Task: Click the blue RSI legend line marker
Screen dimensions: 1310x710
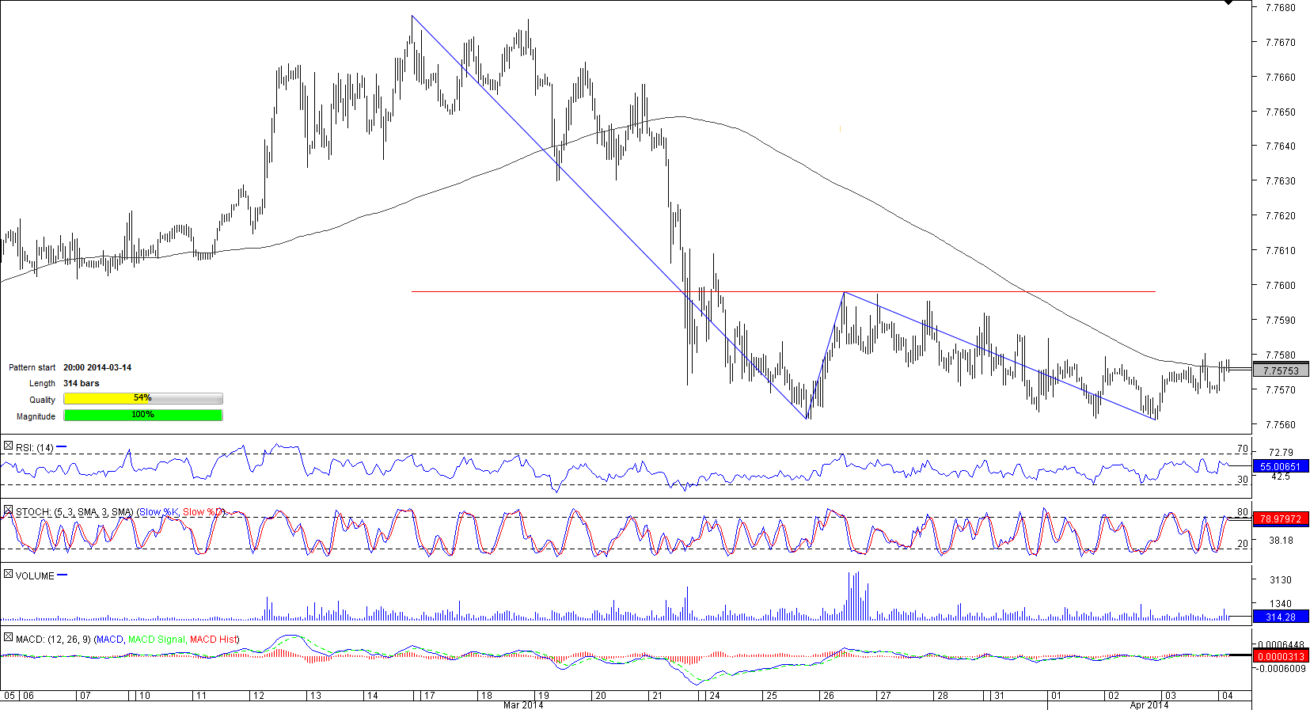Action: click(62, 447)
